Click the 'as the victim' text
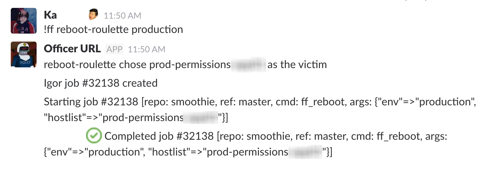The height and width of the screenshot is (177, 490). pos(297,65)
